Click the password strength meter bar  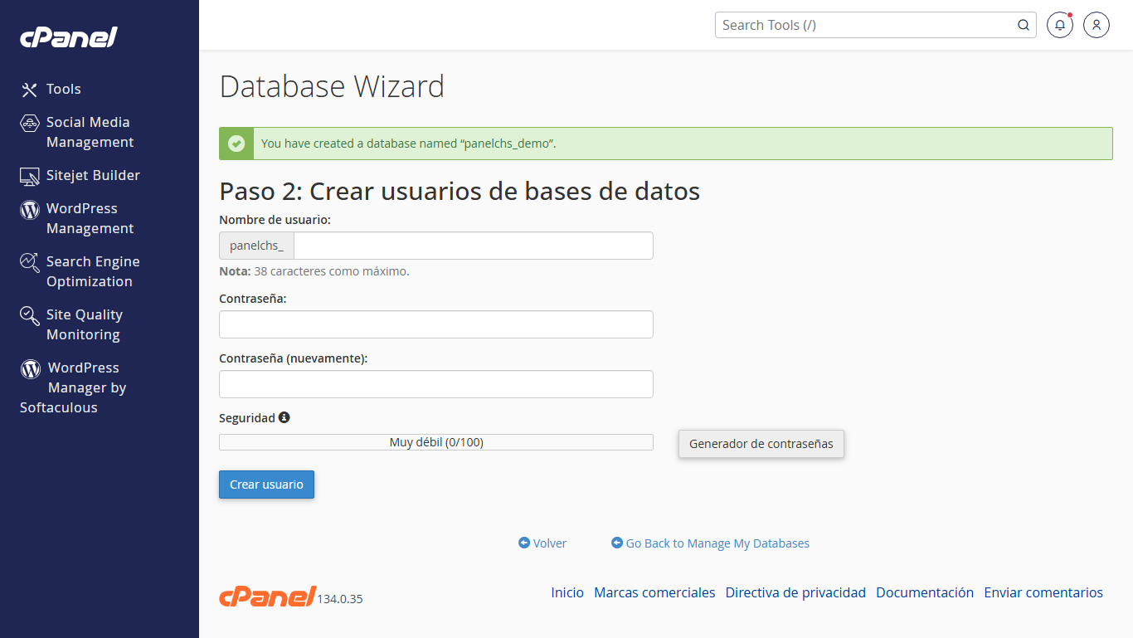pos(436,442)
